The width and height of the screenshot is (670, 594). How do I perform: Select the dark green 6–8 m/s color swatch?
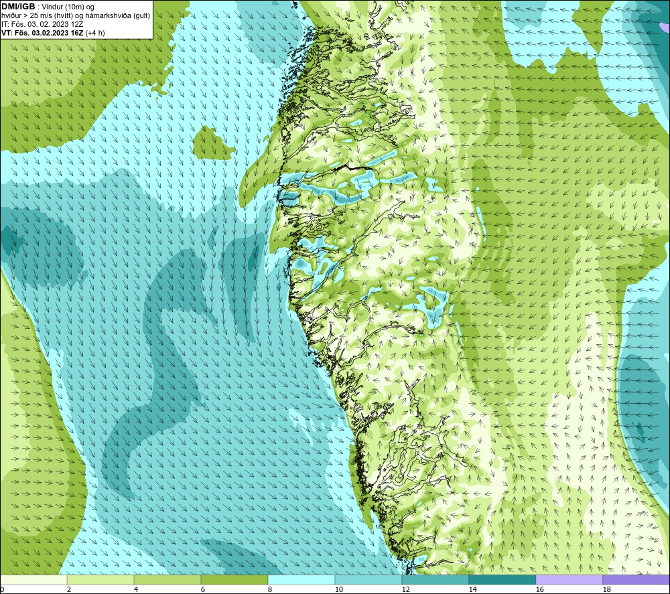(234, 579)
